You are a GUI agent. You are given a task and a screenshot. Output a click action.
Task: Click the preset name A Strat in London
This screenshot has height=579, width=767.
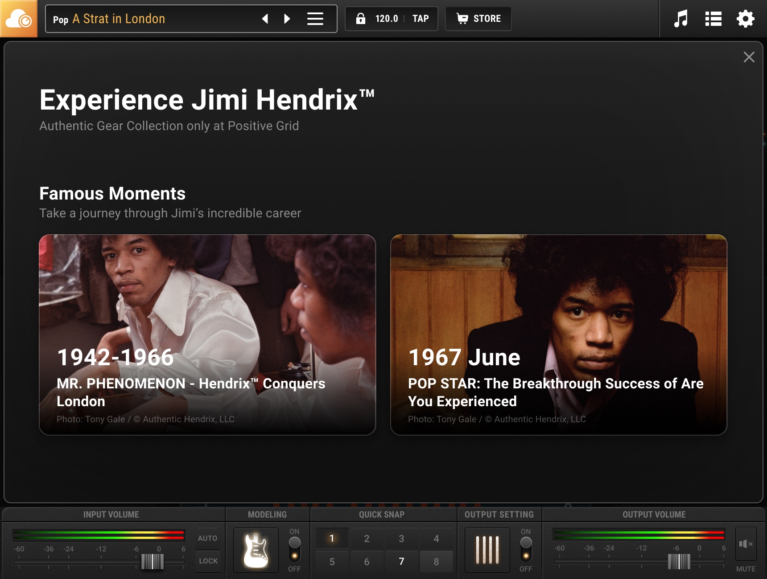point(119,19)
